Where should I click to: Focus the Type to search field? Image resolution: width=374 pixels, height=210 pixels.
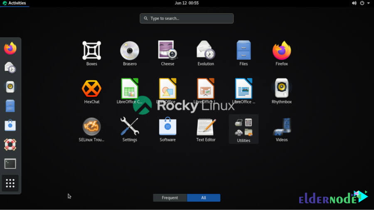[x=187, y=18]
